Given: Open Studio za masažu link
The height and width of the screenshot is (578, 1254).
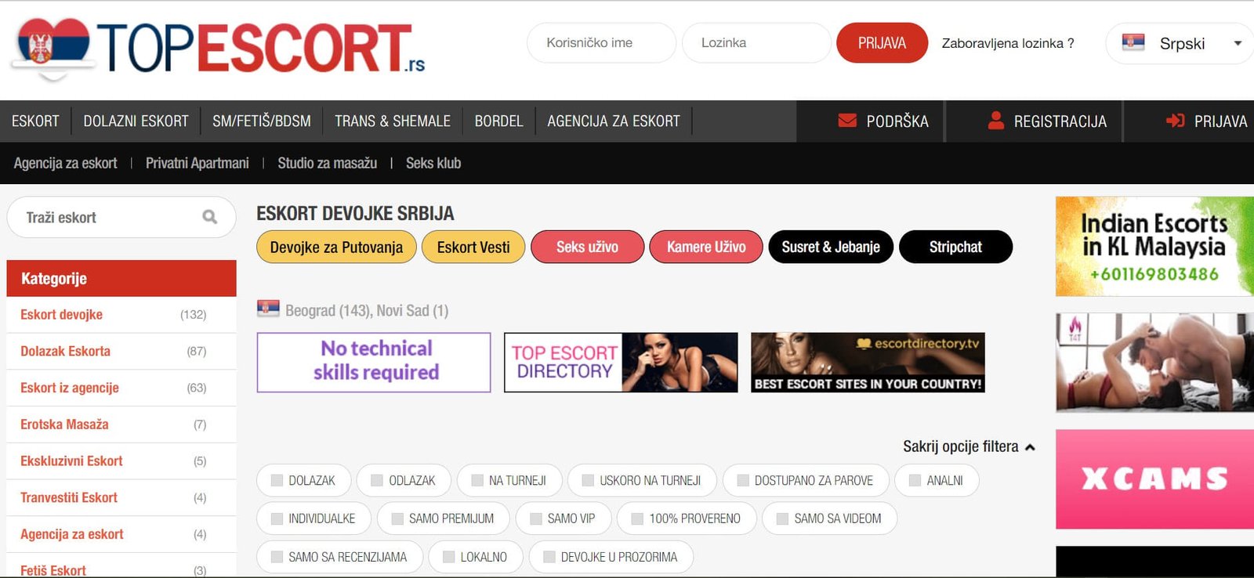Looking at the screenshot, I should tap(327, 163).
